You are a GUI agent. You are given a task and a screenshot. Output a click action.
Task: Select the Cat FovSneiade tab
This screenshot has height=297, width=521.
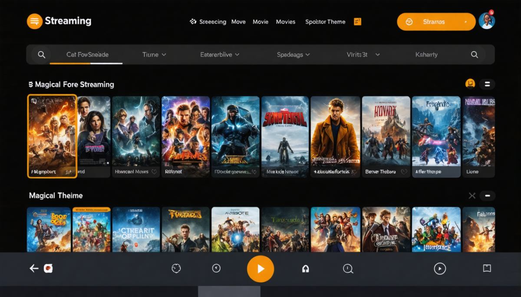(x=87, y=55)
